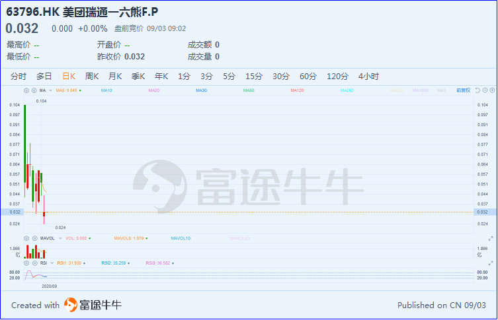Image resolution: width=498 pixels, height=320 pixels.
Task: Expand the RSI indicator dropdown arrow
Action: 52,263
